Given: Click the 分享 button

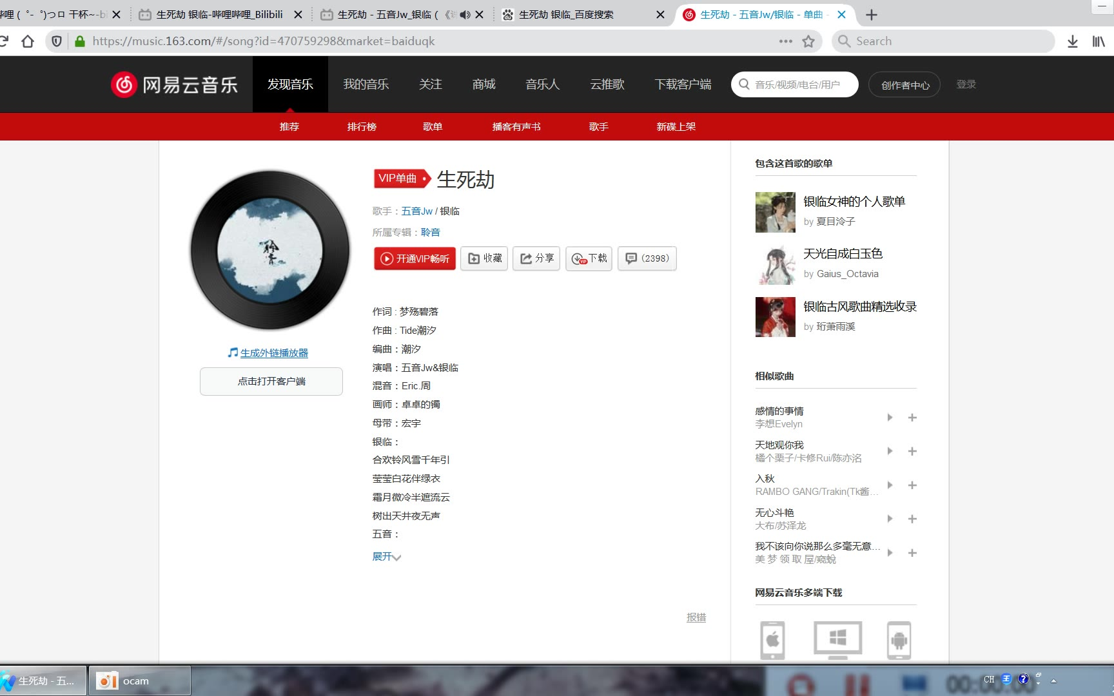Looking at the screenshot, I should (536, 258).
